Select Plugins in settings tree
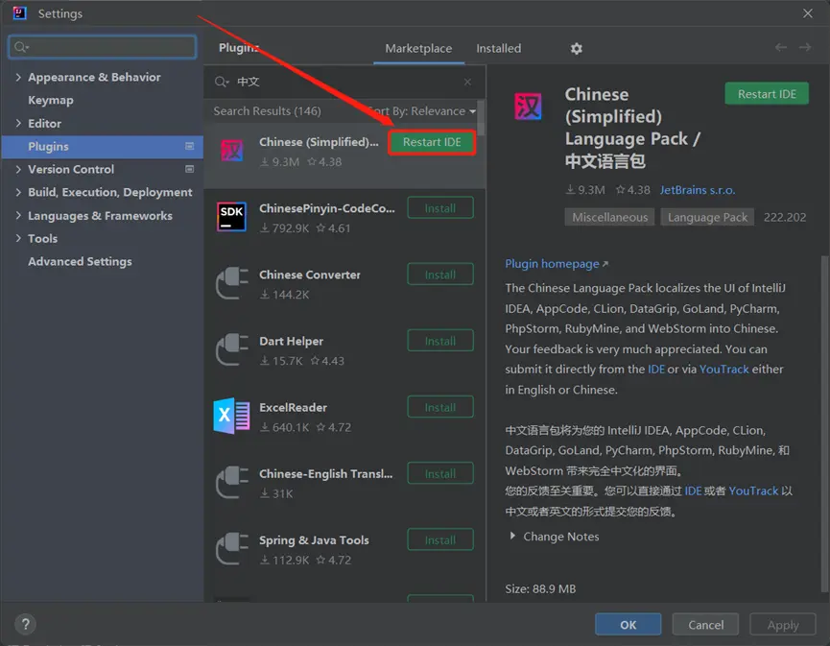This screenshot has height=646, width=830. pos(102,146)
